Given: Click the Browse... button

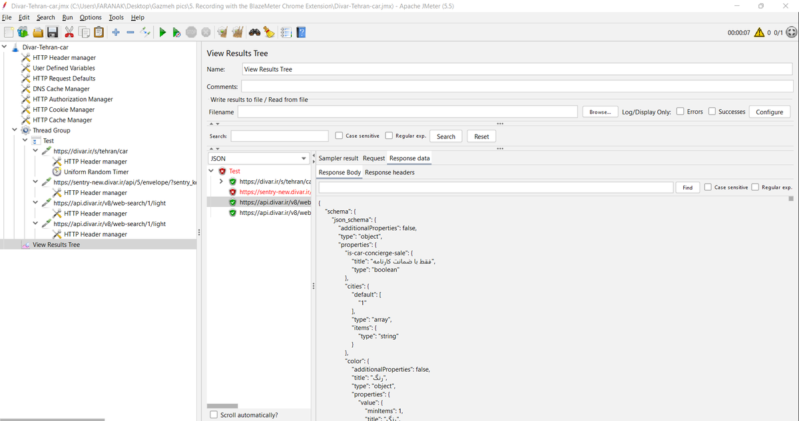Looking at the screenshot, I should [601, 112].
